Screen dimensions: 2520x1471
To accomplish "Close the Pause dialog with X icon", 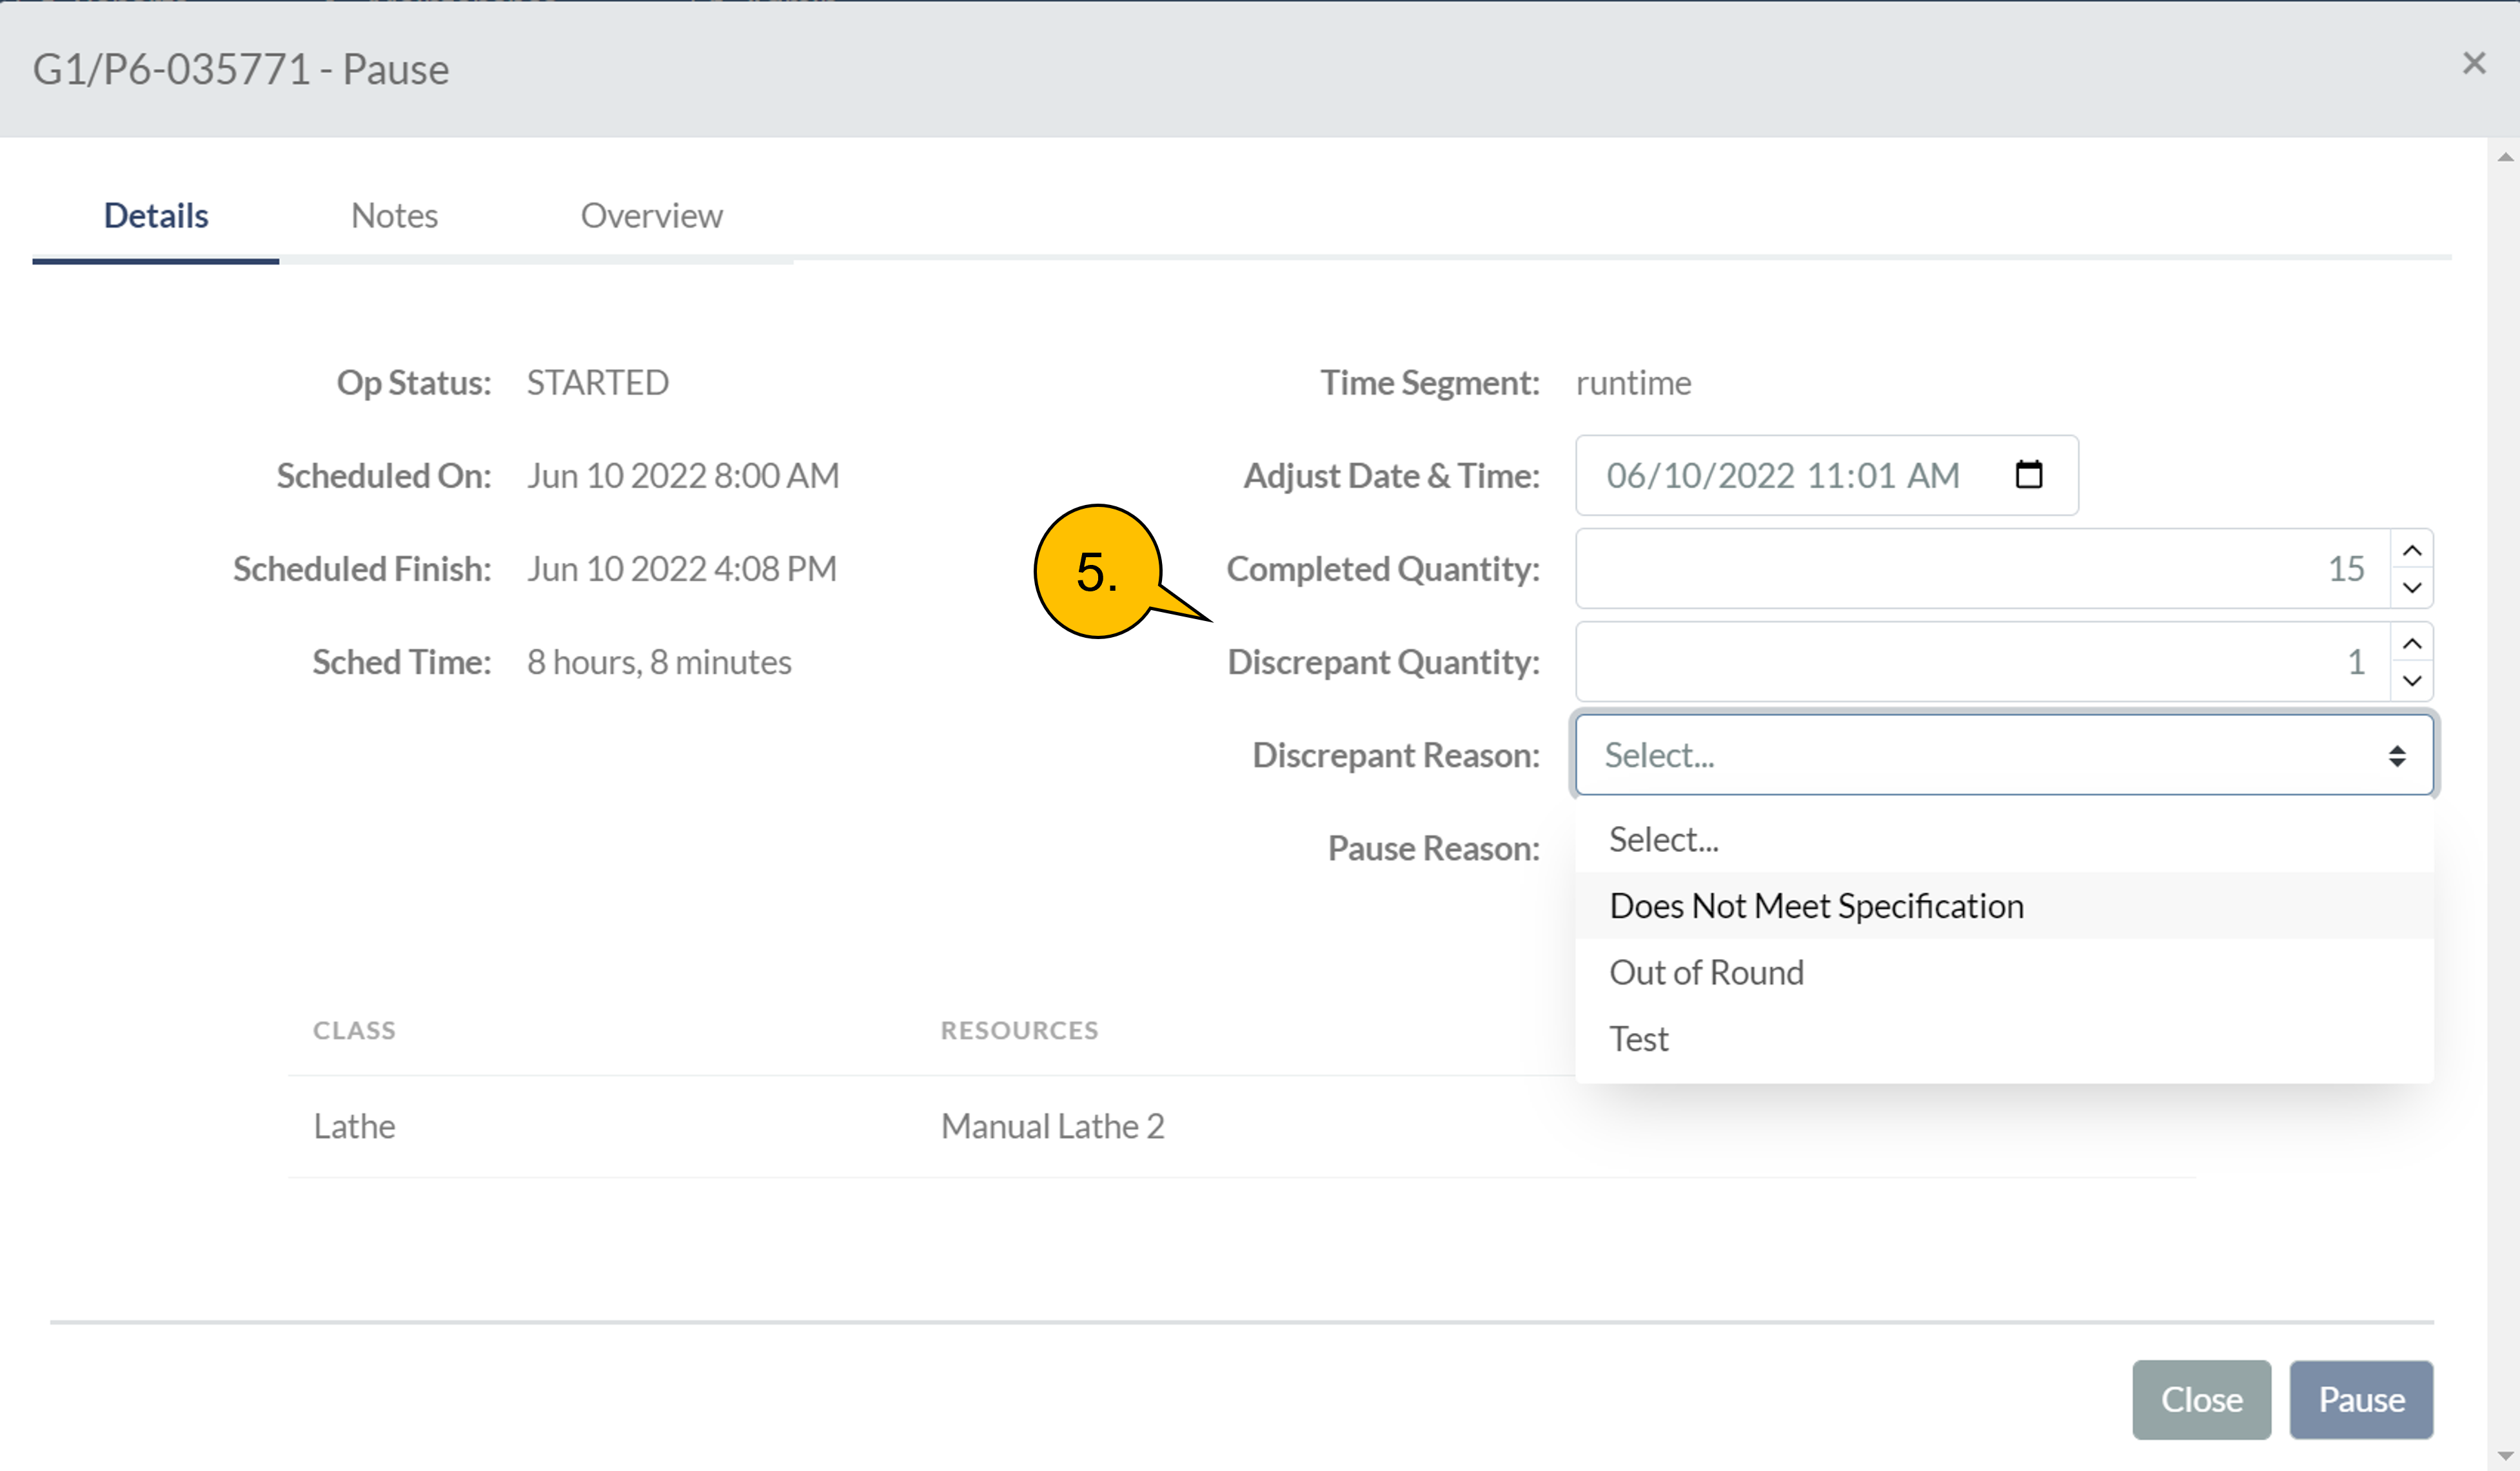I will pyautogui.click(x=2473, y=64).
